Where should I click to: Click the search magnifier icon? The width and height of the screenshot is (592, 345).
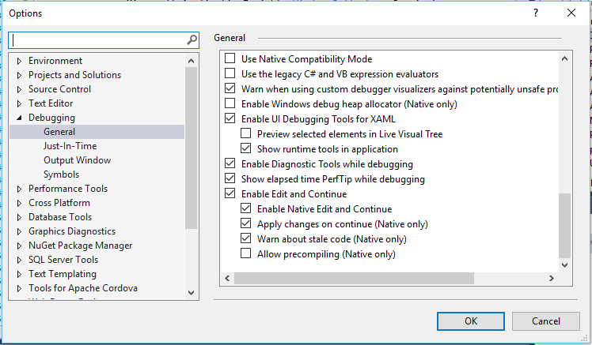click(x=192, y=39)
